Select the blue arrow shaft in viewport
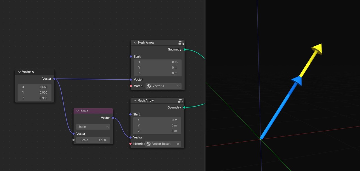 pyautogui.click(x=277, y=113)
